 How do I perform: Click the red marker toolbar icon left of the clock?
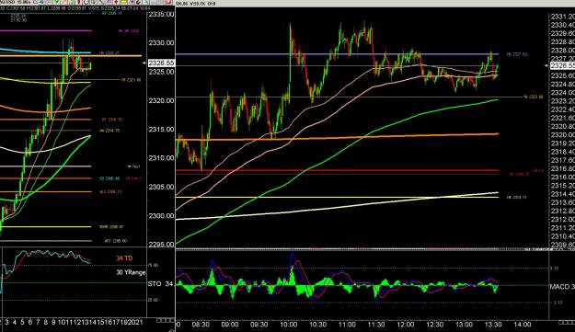point(79,2)
